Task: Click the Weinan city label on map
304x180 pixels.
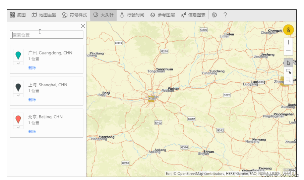Action: coord(171,90)
